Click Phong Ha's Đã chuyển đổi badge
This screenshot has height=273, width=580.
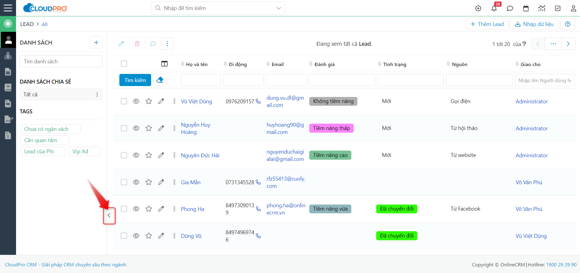(396, 209)
